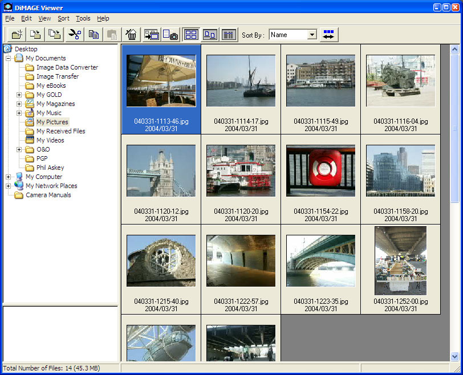Click the My Network Places globe icon
This screenshot has height=375, width=463.
[x=19, y=186]
